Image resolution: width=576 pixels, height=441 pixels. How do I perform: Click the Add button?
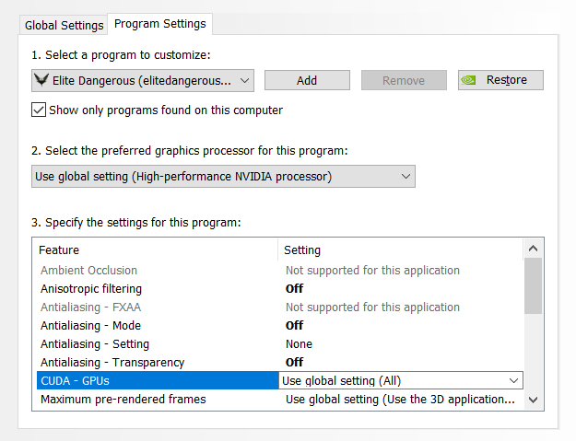(307, 80)
